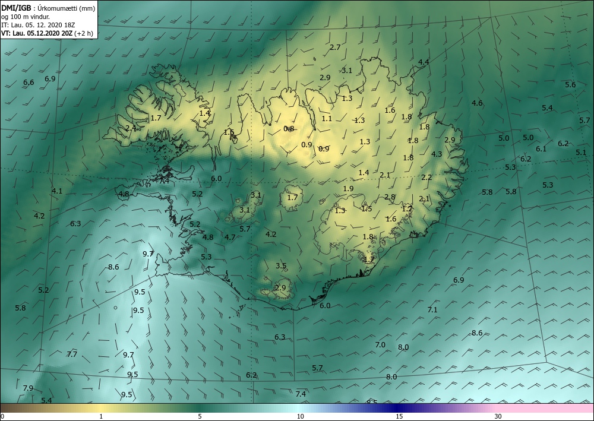
Task: Click the color scale label '30'
Action: point(498,417)
